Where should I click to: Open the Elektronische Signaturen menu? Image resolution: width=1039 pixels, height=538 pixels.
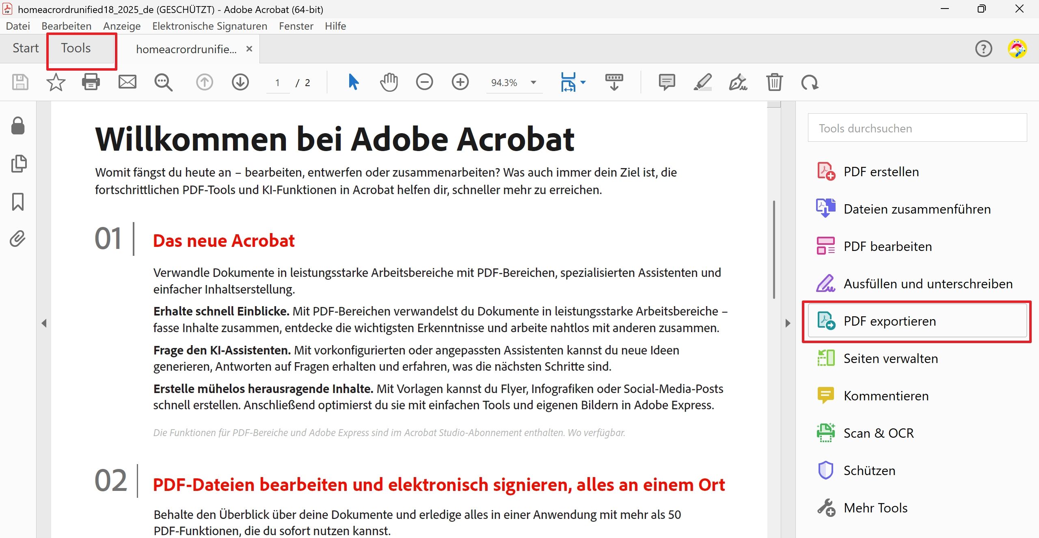tap(210, 26)
